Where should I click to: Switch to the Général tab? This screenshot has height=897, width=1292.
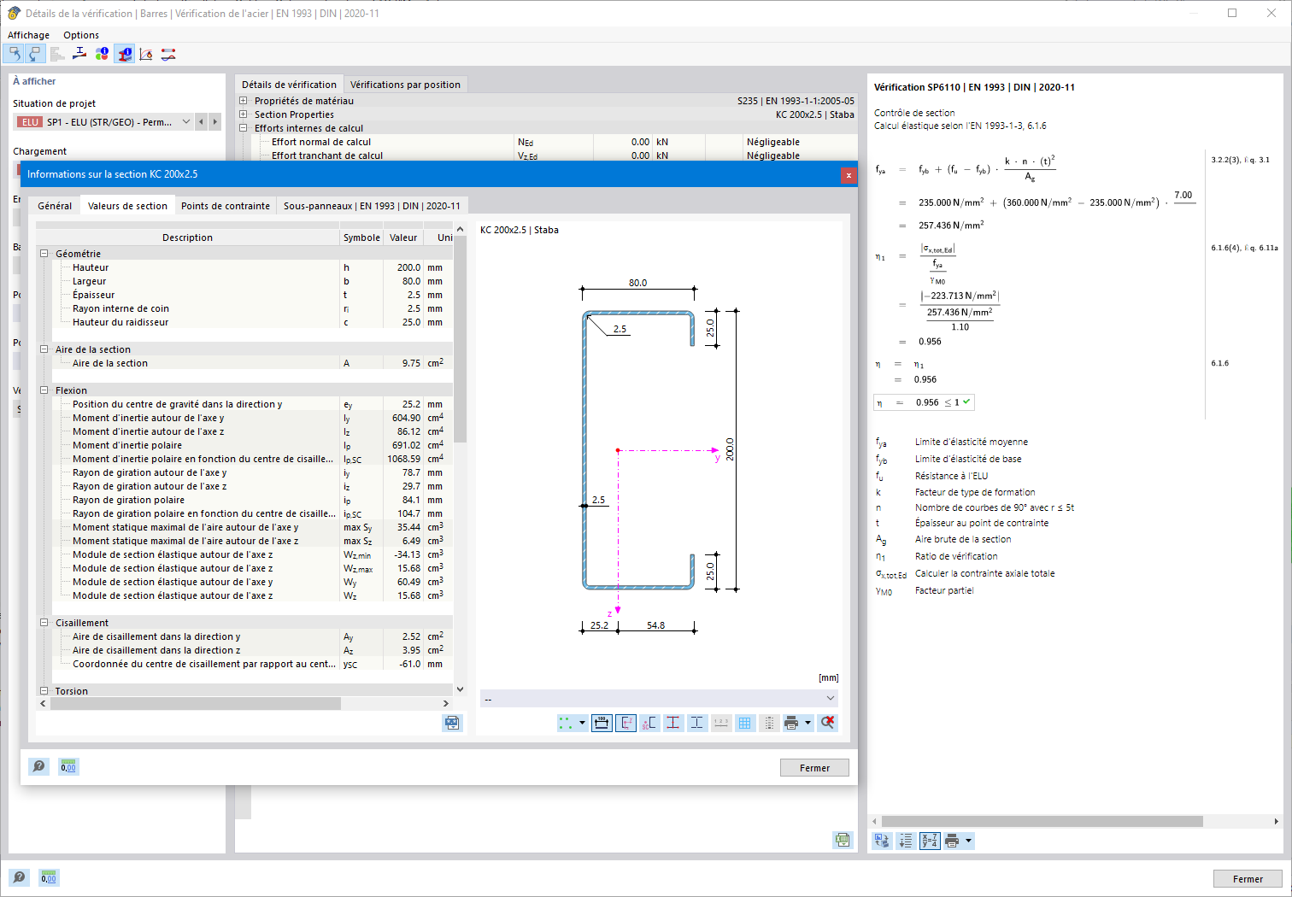(55, 206)
